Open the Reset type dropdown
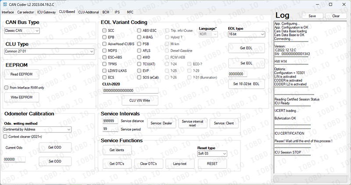Image resolution: width=351 pixels, height=185 pixels. pyautogui.click(x=212, y=154)
